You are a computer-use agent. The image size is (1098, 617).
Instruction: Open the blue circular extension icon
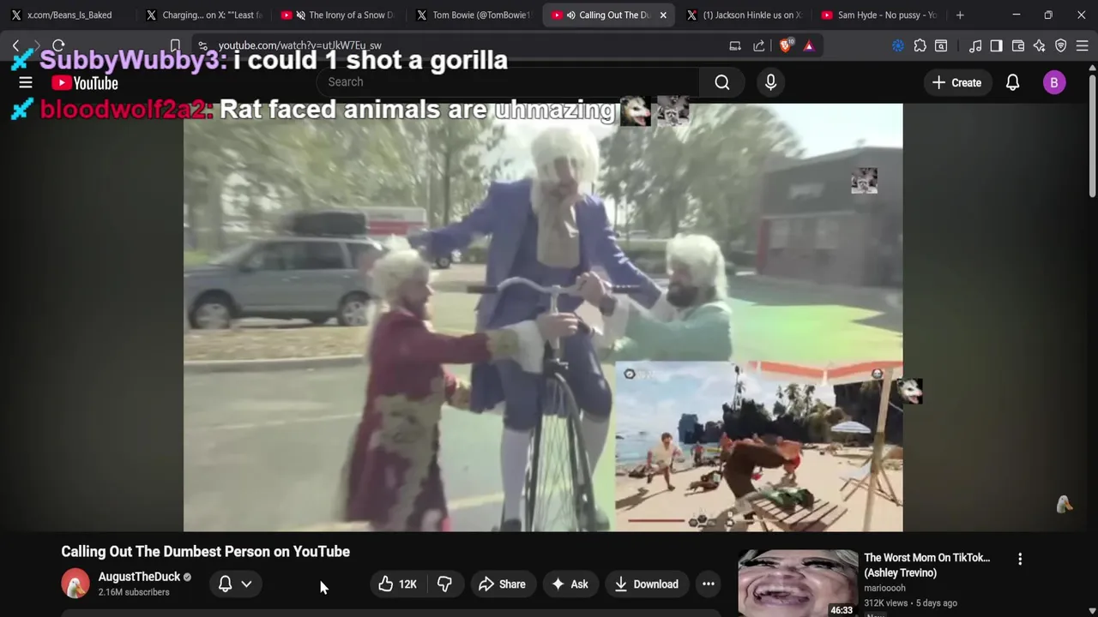coord(898,45)
